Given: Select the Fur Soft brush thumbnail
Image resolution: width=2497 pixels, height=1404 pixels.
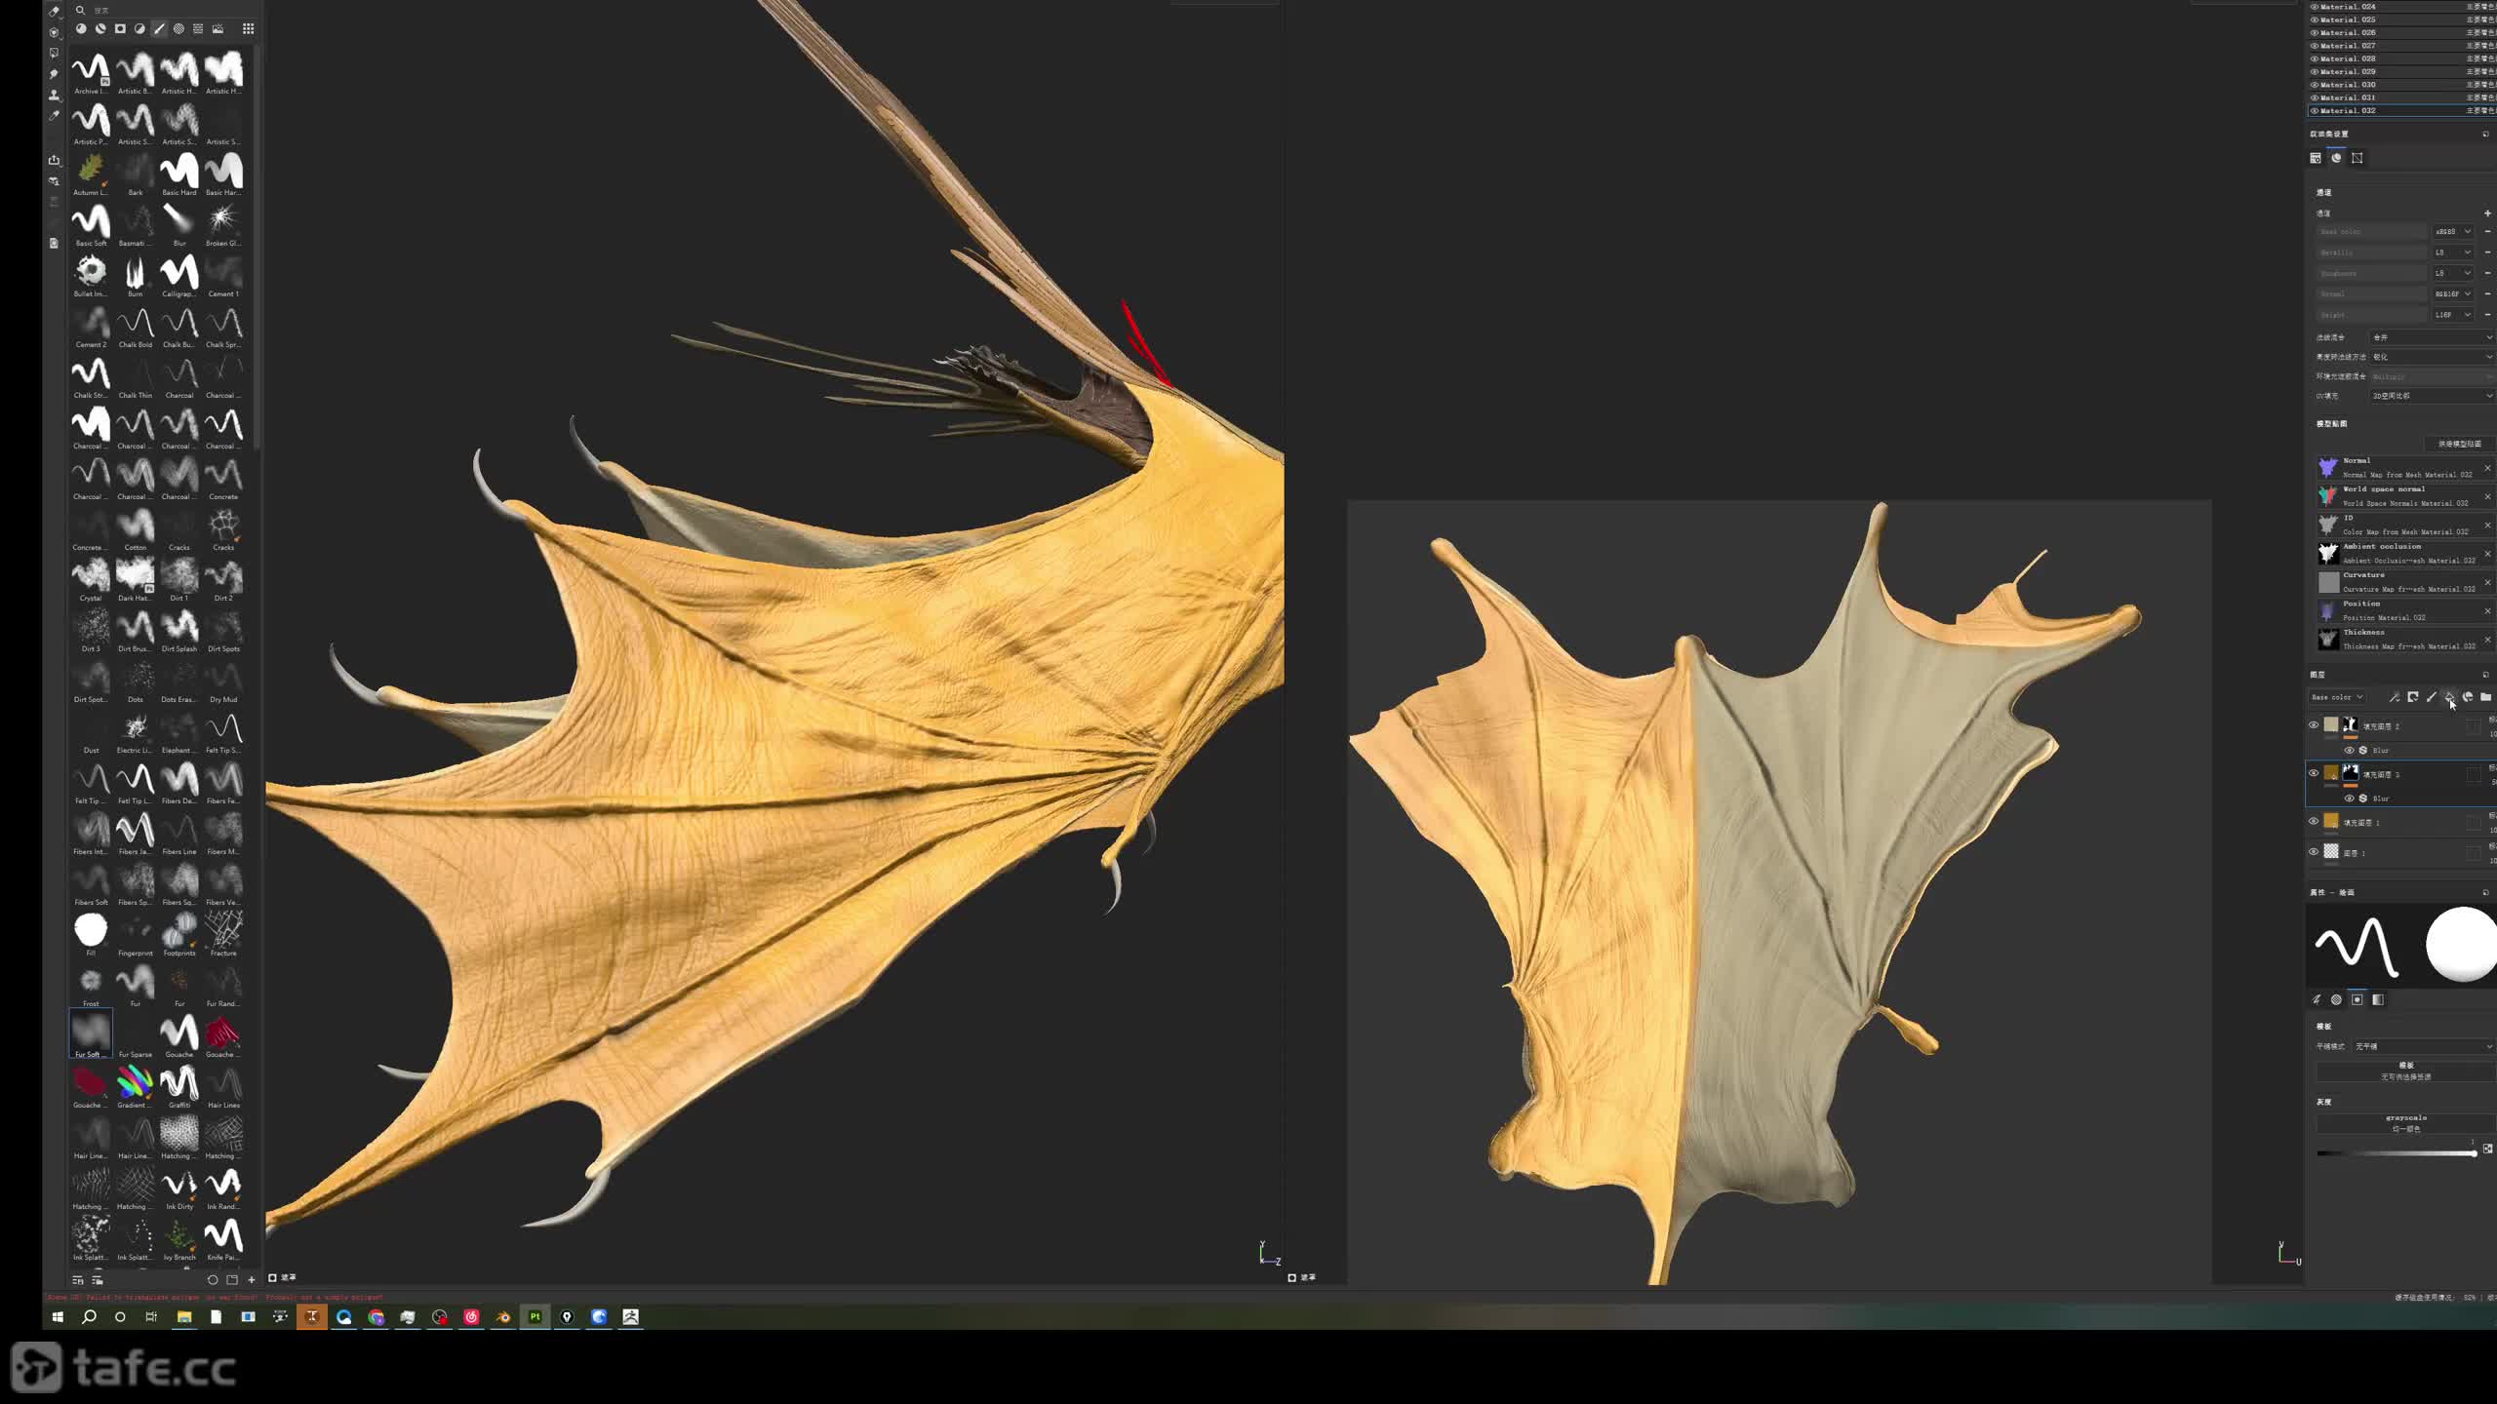Looking at the screenshot, I should tap(91, 1032).
